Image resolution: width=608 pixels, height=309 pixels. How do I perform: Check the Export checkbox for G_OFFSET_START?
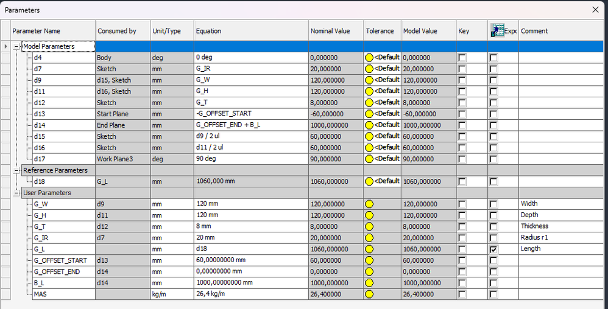point(493,260)
